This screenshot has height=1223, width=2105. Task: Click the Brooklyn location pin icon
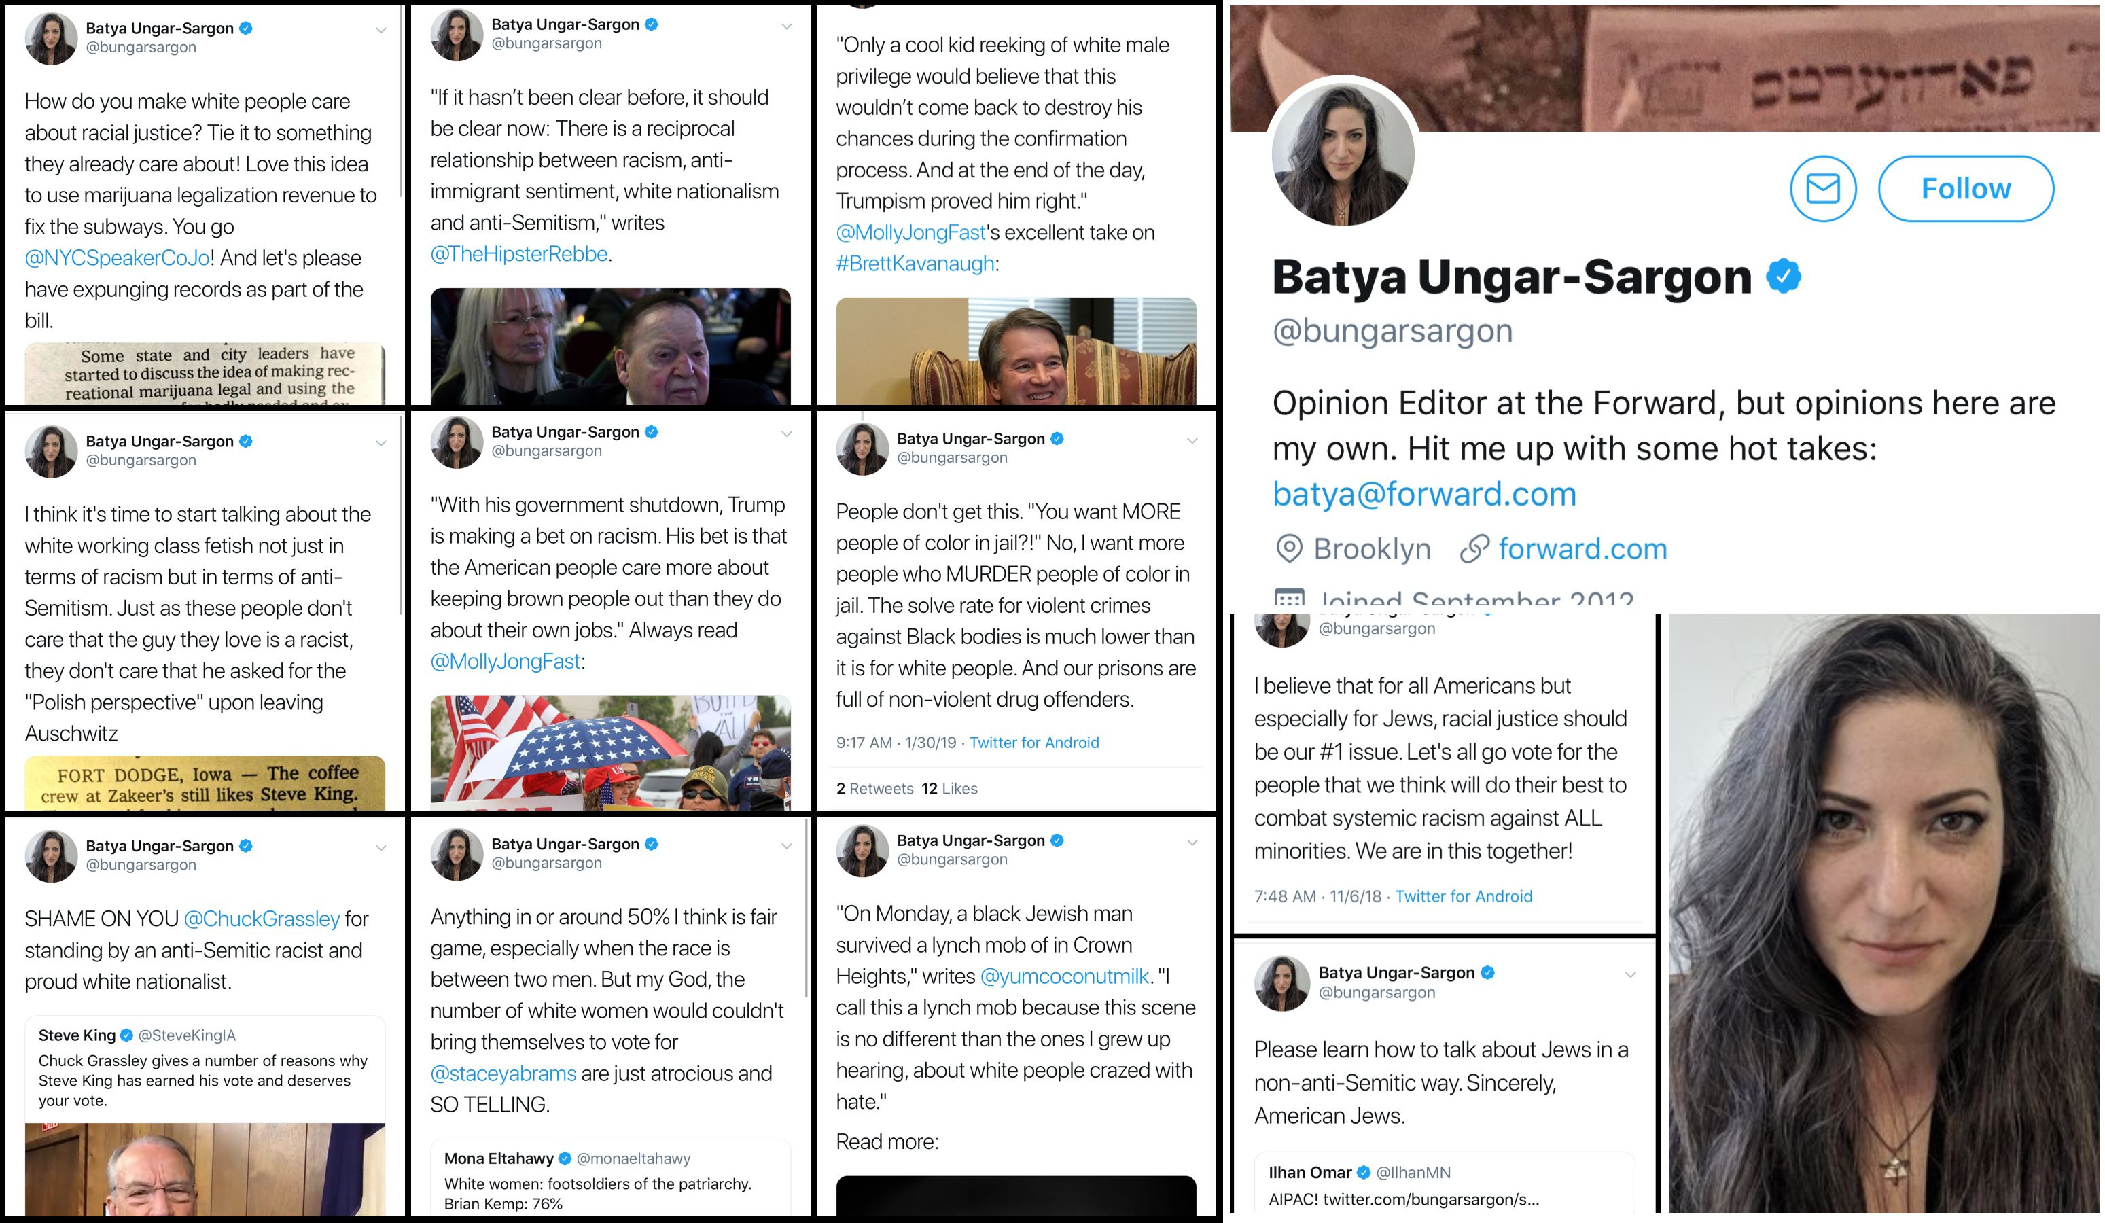[x=1289, y=549]
